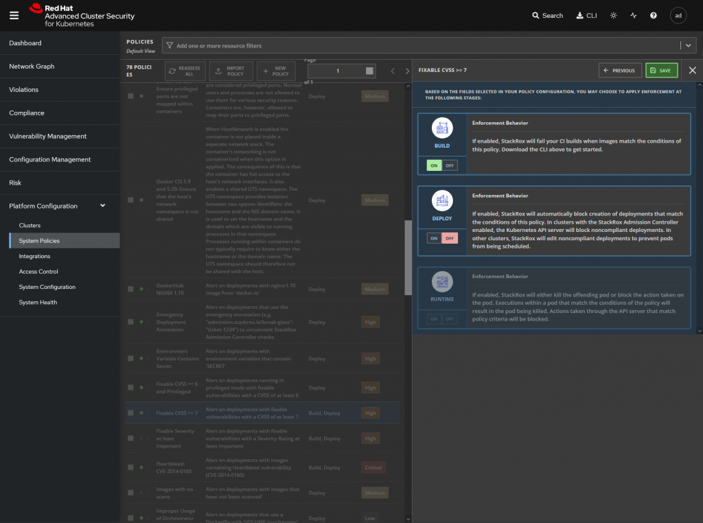
Task: Open the system health pulse icon
Action: click(x=633, y=16)
